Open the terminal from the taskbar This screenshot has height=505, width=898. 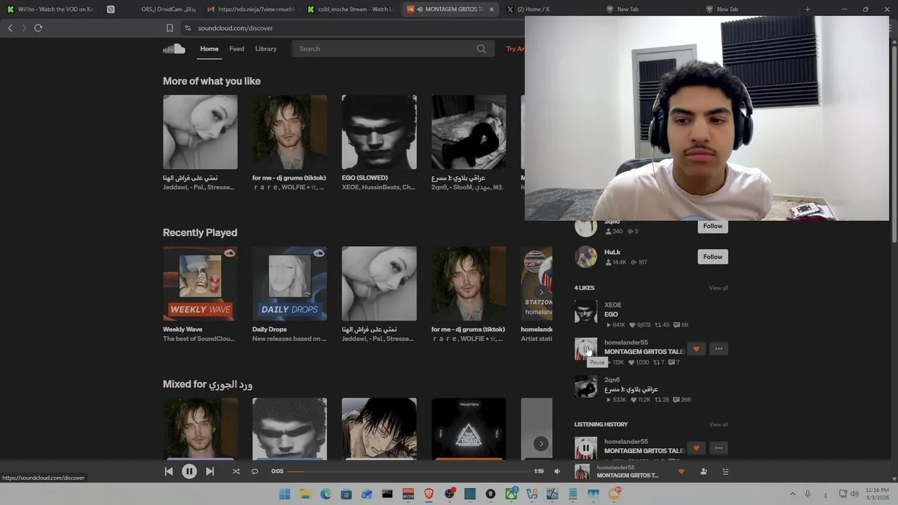coord(387,494)
